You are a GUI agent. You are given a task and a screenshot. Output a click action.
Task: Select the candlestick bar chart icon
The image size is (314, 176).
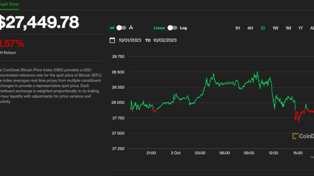pos(131,28)
